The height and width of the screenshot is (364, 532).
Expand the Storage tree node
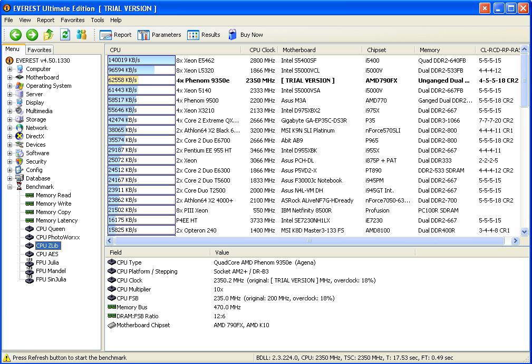[x=9, y=119]
